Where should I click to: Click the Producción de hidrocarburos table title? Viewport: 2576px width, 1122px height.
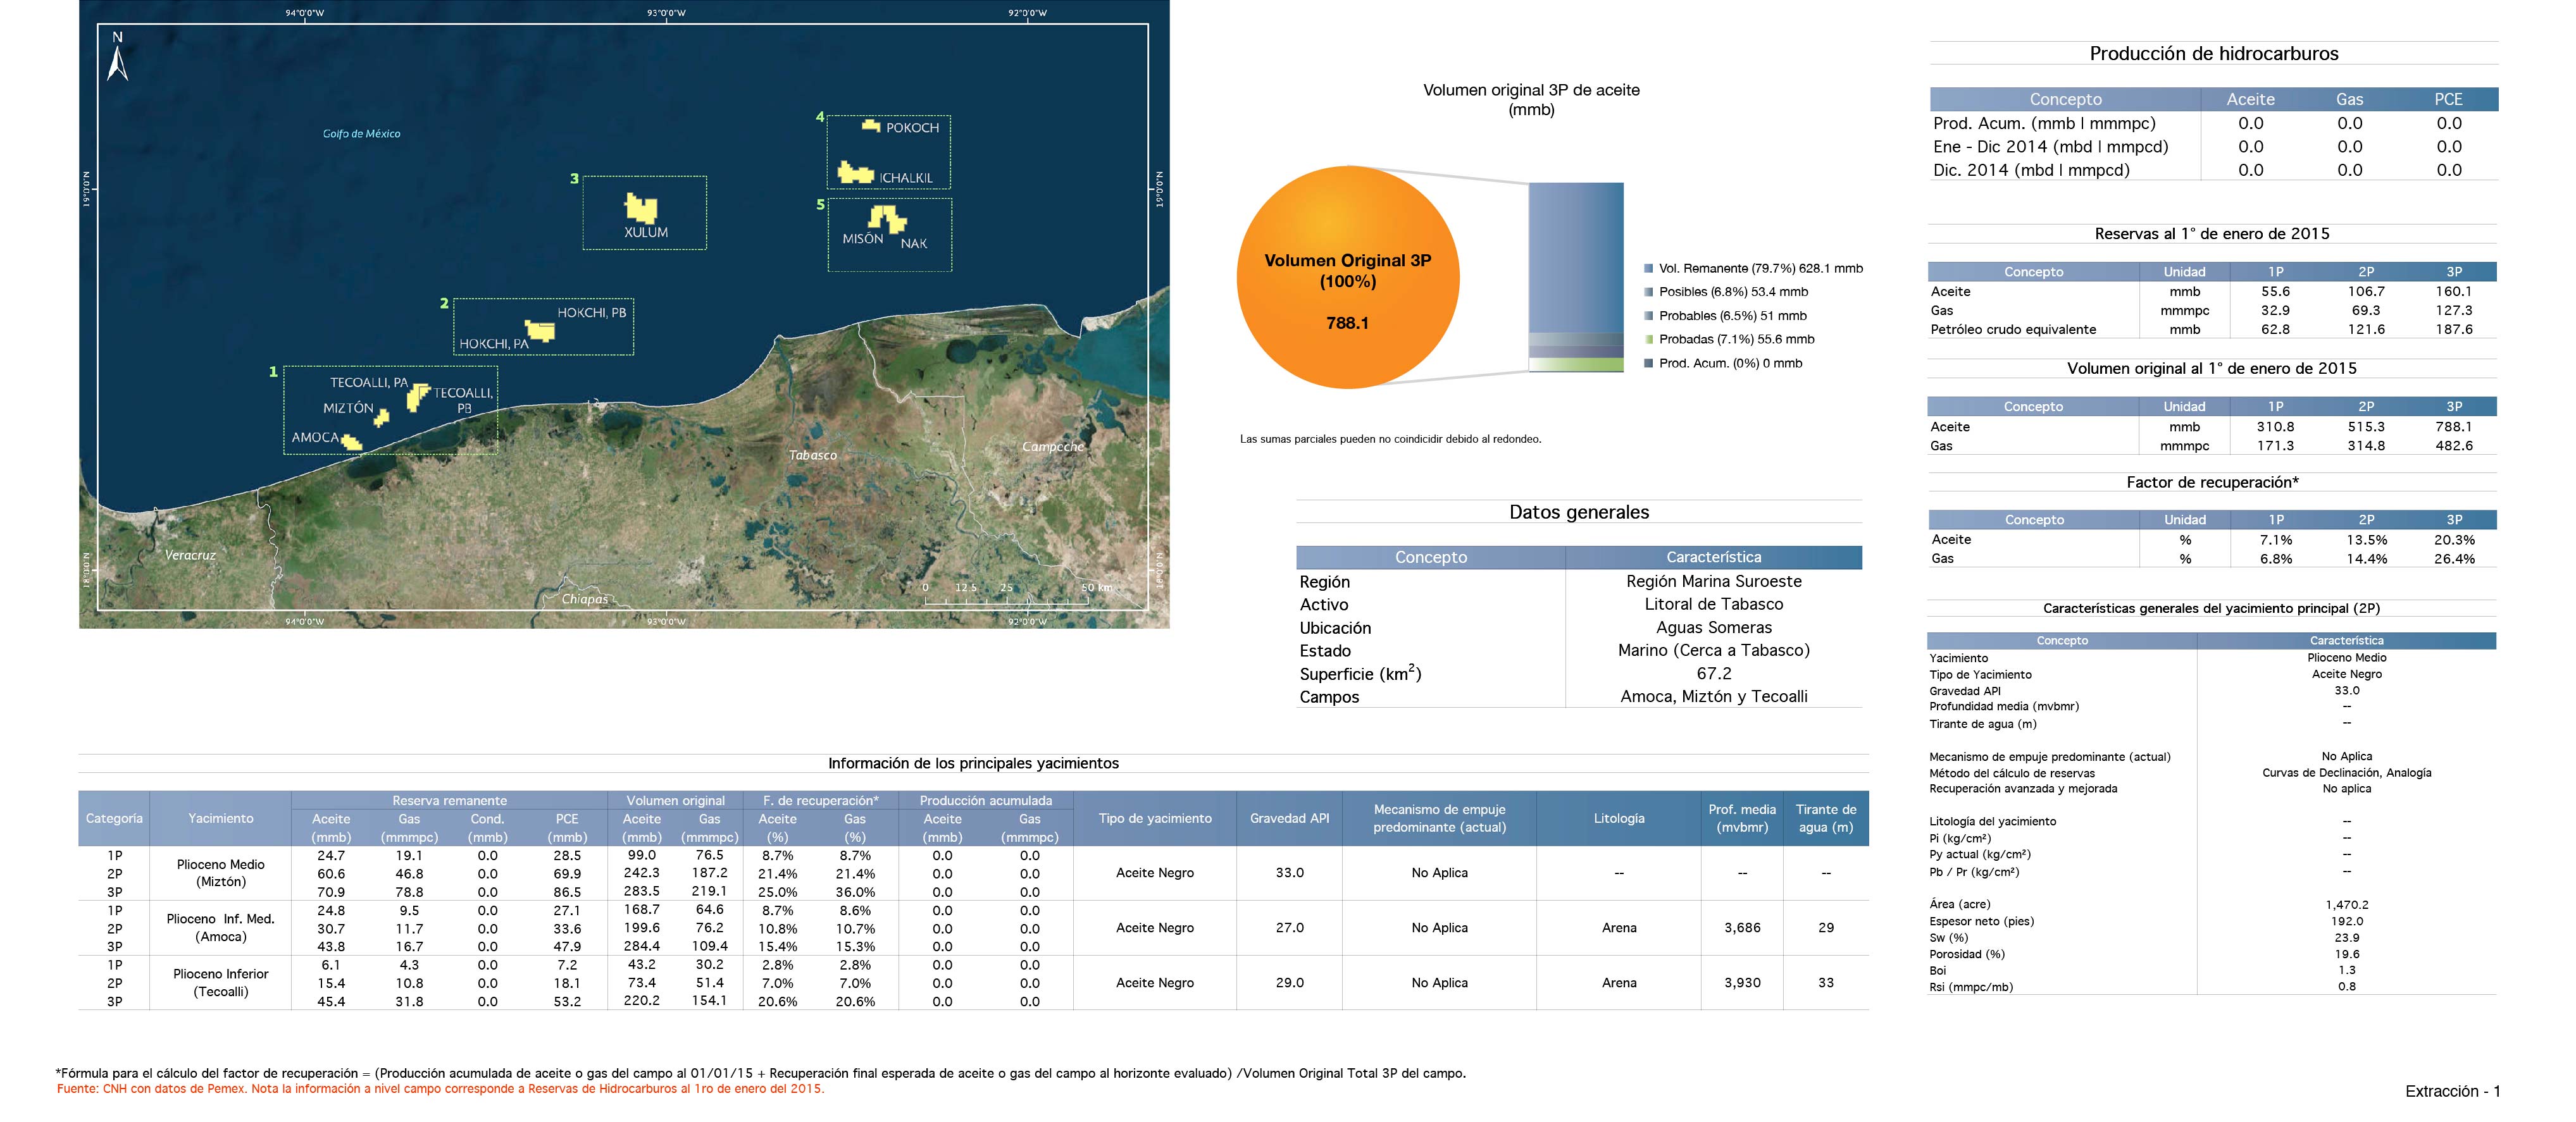coord(2213,54)
